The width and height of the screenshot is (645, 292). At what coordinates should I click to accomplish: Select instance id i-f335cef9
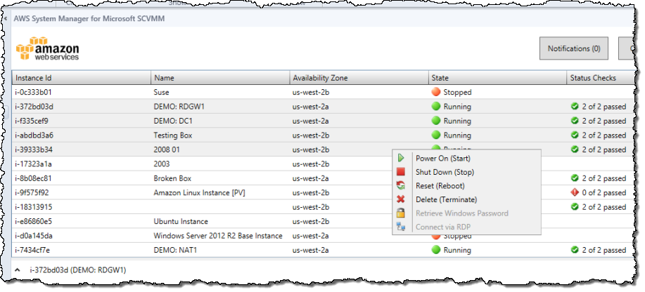(x=32, y=121)
